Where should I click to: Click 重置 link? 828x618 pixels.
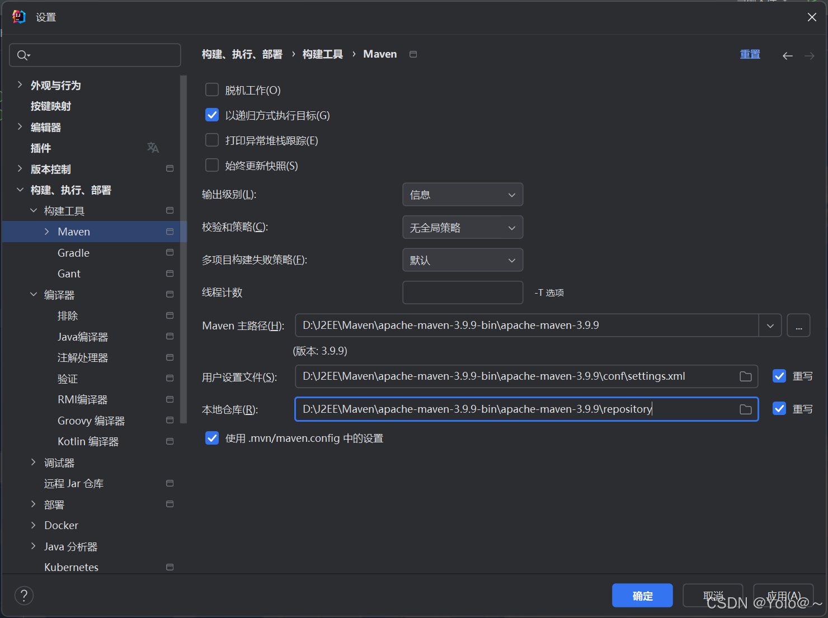click(x=750, y=54)
